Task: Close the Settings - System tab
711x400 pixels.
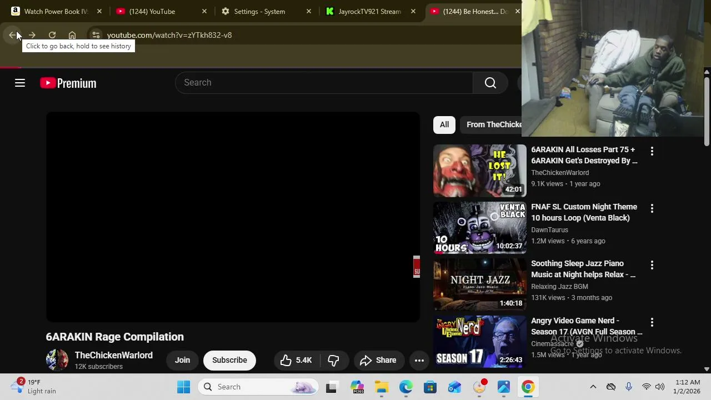Action: pos(309,11)
